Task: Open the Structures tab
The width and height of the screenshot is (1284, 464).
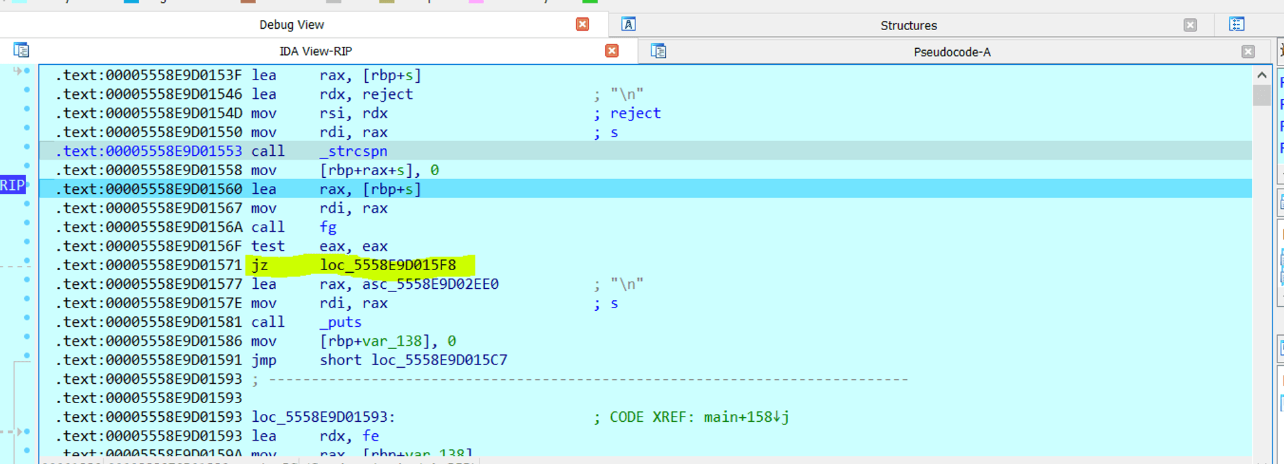Action: [908, 25]
